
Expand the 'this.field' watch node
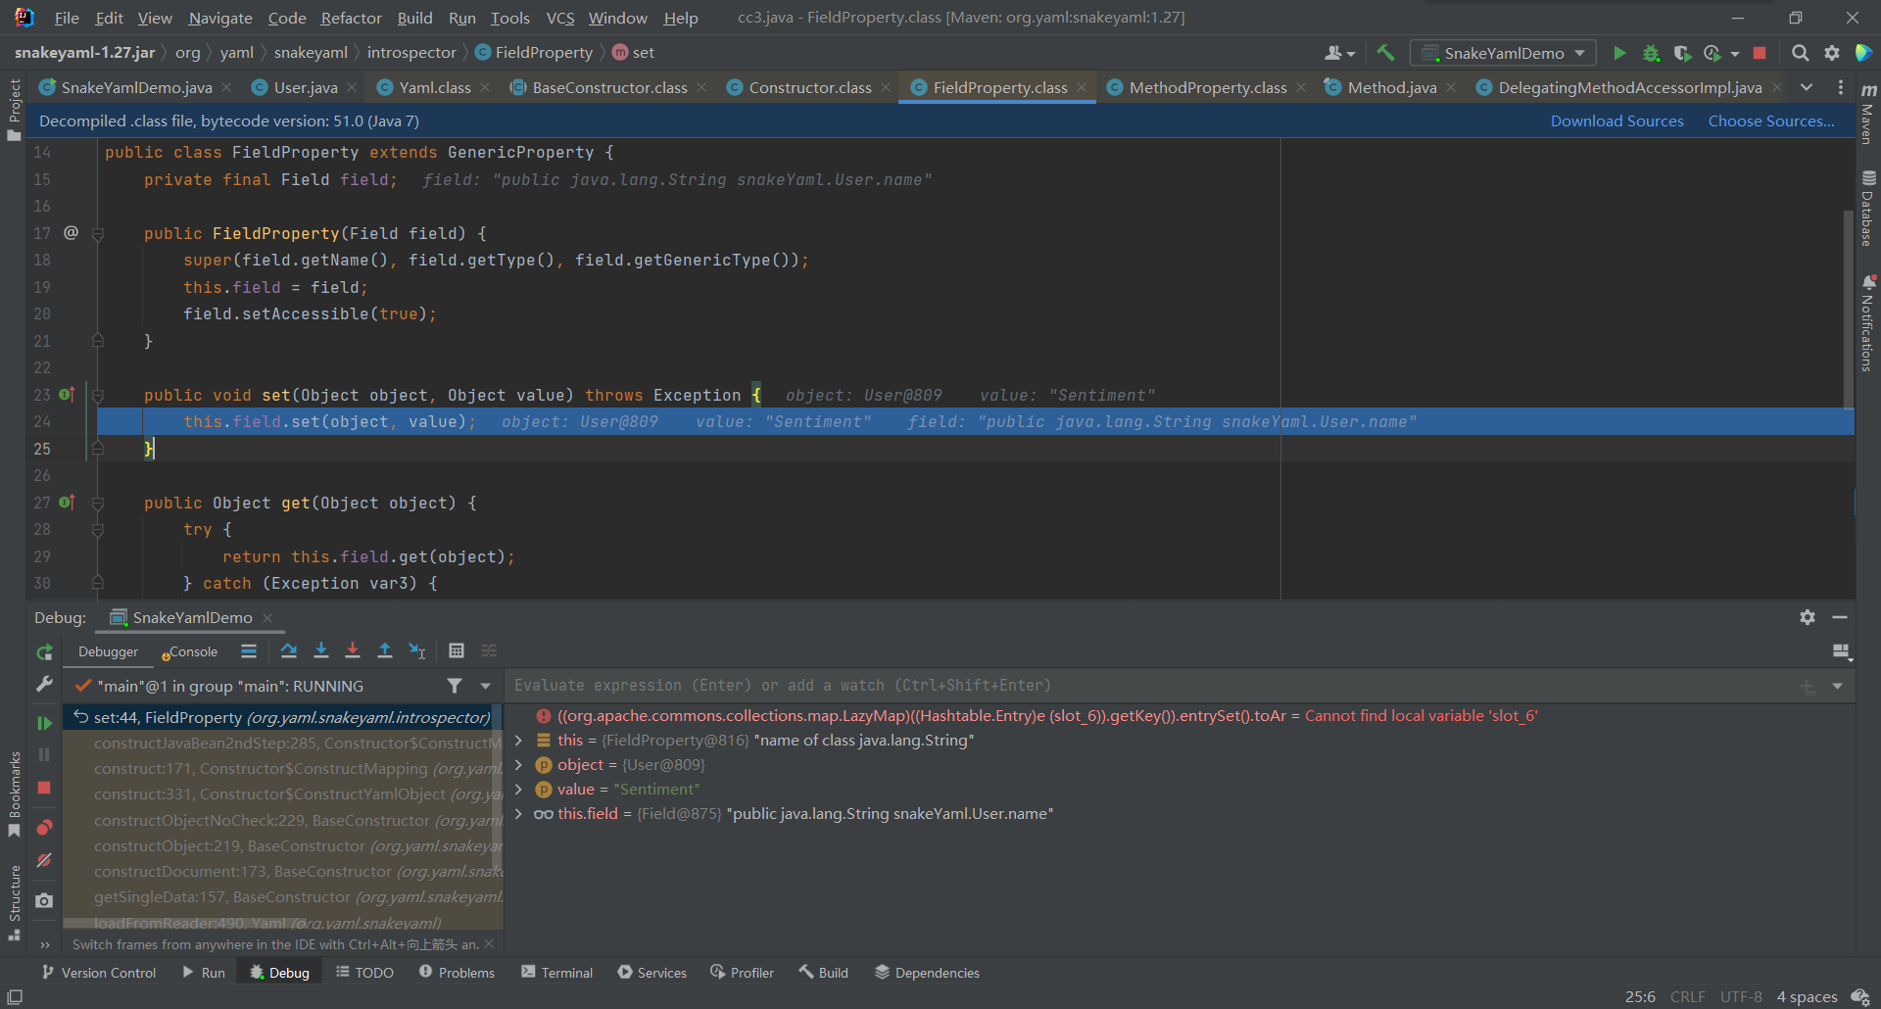click(518, 814)
